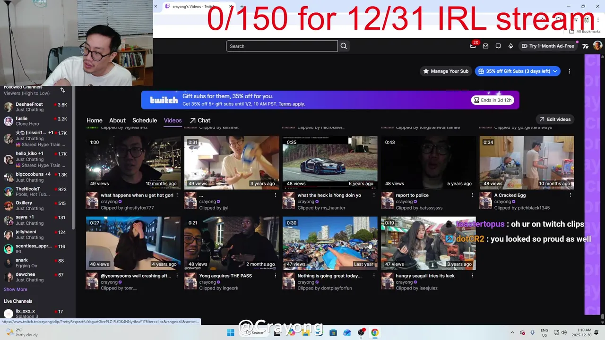Play the 'A Cracked Egg' clip thumbnail
The width and height of the screenshot is (605, 340).
point(527,163)
